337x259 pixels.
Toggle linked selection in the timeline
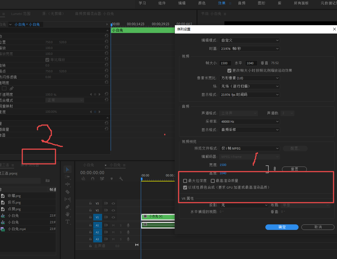pos(102,179)
